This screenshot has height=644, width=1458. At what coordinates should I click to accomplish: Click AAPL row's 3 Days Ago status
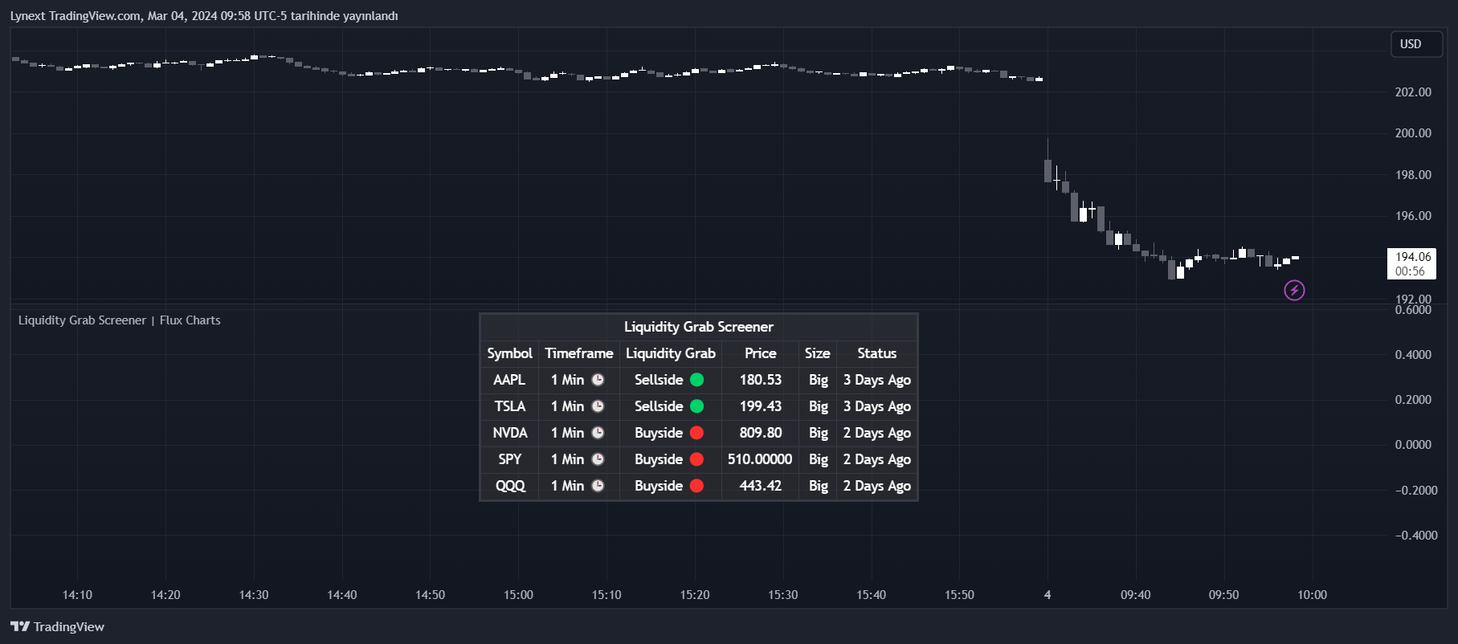pyautogui.click(x=876, y=380)
